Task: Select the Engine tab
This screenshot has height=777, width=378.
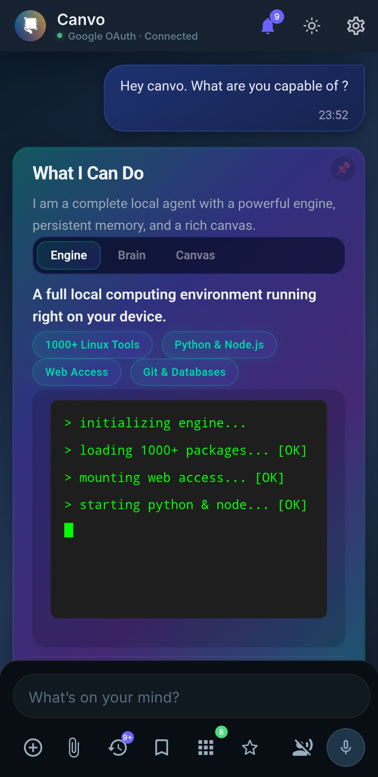Action: (x=69, y=255)
